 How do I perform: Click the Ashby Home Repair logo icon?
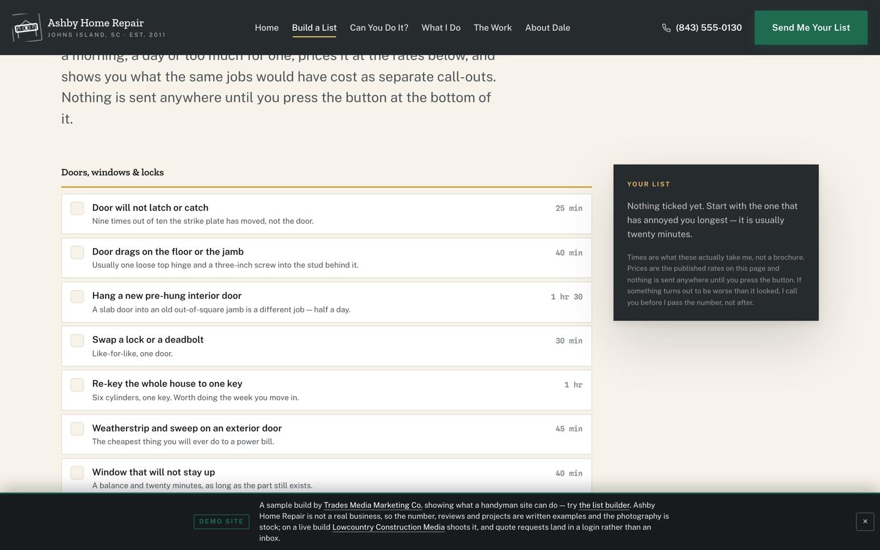[27, 28]
